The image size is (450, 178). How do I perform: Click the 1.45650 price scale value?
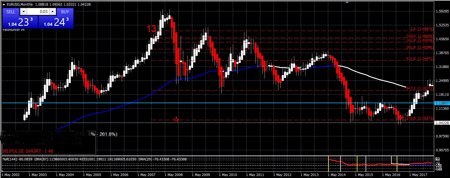point(442,39)
